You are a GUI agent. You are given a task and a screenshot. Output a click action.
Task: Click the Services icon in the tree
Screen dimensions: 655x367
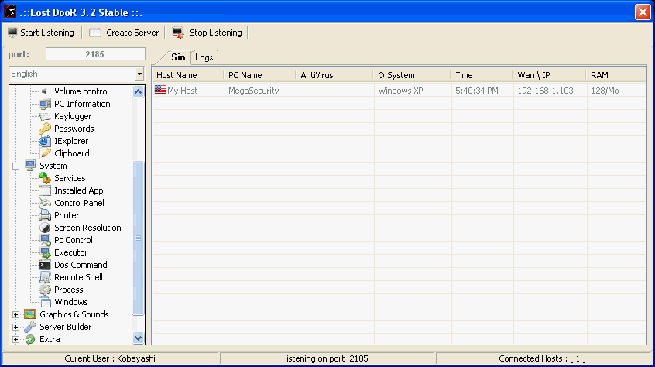coord(45,178)
